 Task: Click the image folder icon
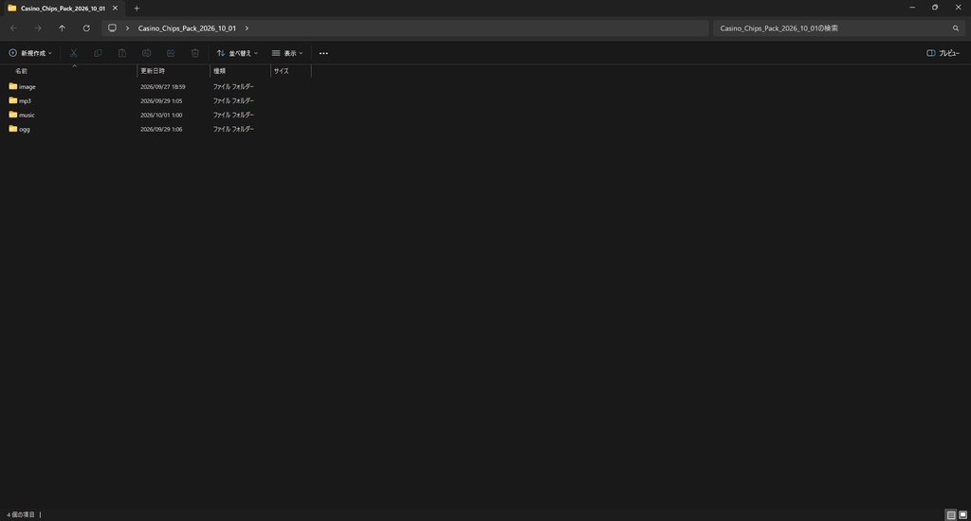click(13, 86)
